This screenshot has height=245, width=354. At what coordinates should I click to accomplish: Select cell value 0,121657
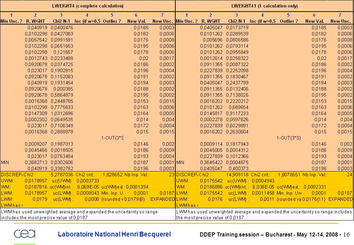[x=63, y=52]
